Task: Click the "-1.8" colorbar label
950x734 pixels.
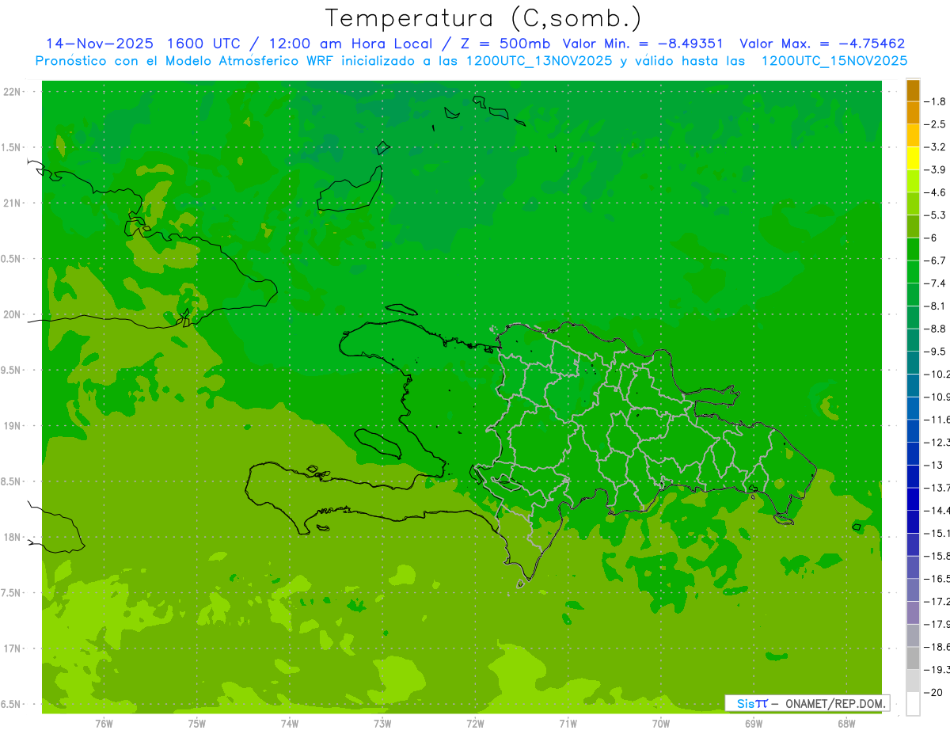Action: [x=936, y=101]
